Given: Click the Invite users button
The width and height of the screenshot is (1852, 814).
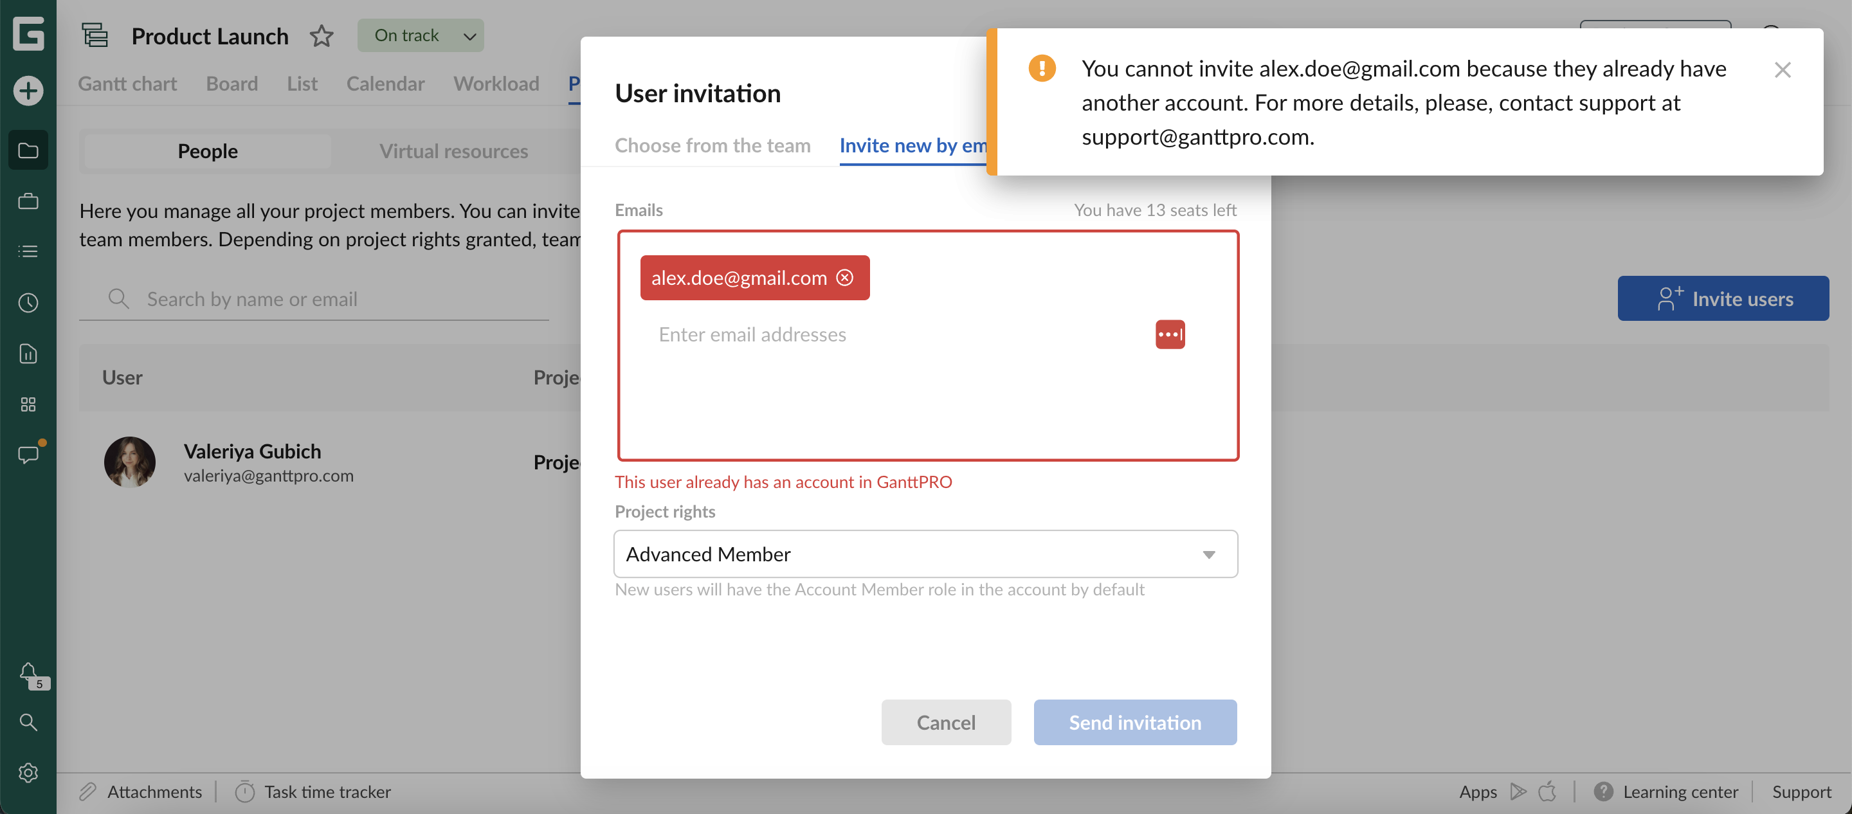Looking at the screenshot, I should [x=1723, y=298].
